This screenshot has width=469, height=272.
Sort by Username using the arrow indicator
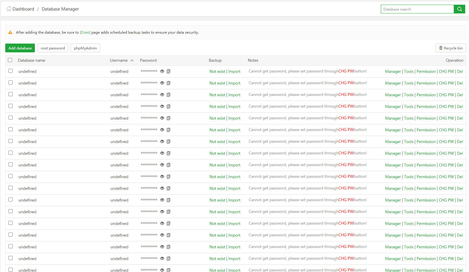132,60
